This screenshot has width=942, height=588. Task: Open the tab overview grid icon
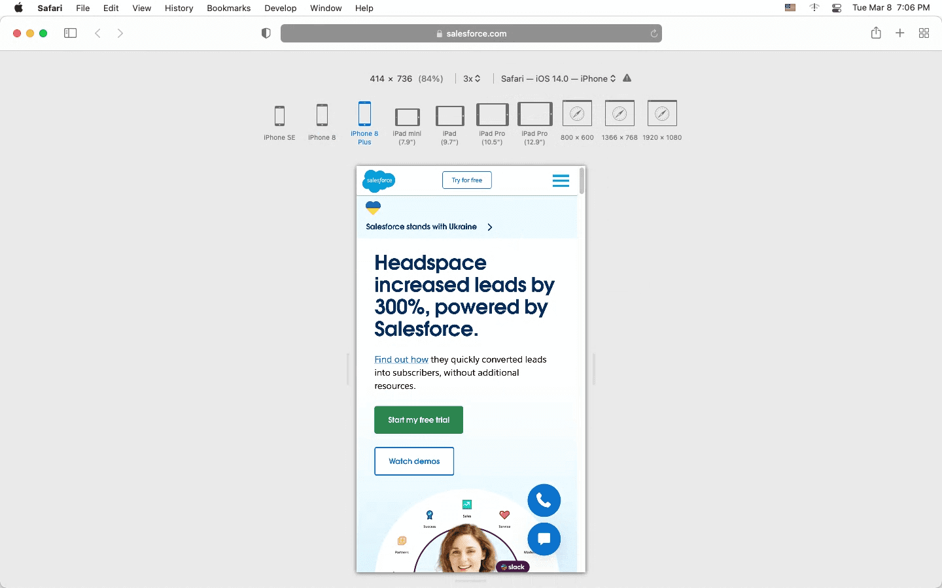924,33
